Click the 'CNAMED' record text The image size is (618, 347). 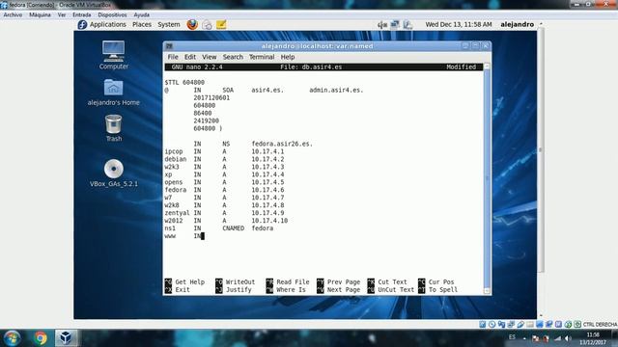(x=233, y=228)
